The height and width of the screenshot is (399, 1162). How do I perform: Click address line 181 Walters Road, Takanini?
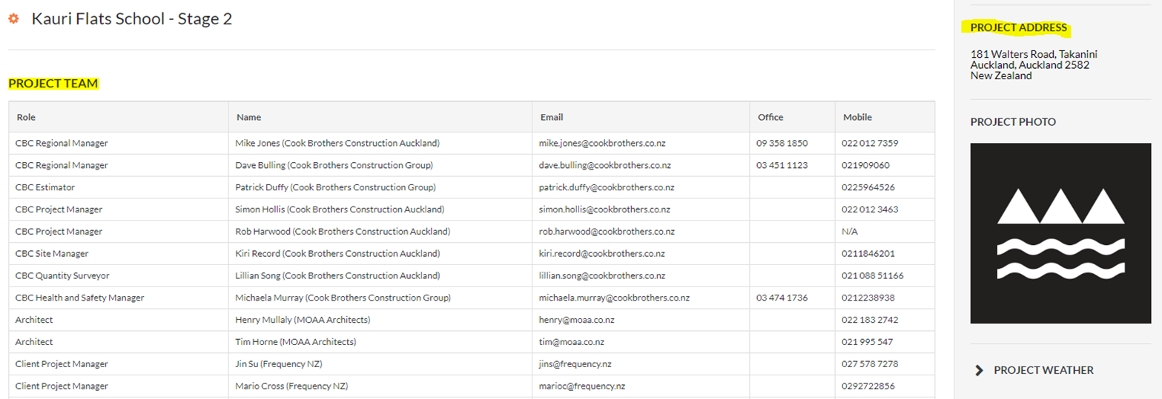pyautogui.click(x=1034, y=54)
